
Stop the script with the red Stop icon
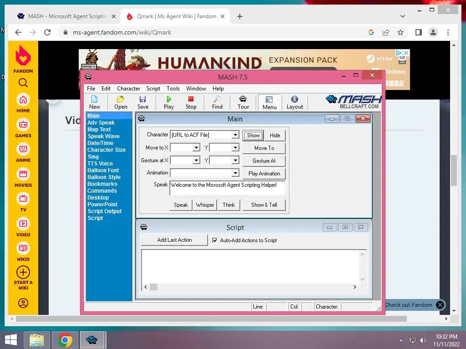coord(191,102)
